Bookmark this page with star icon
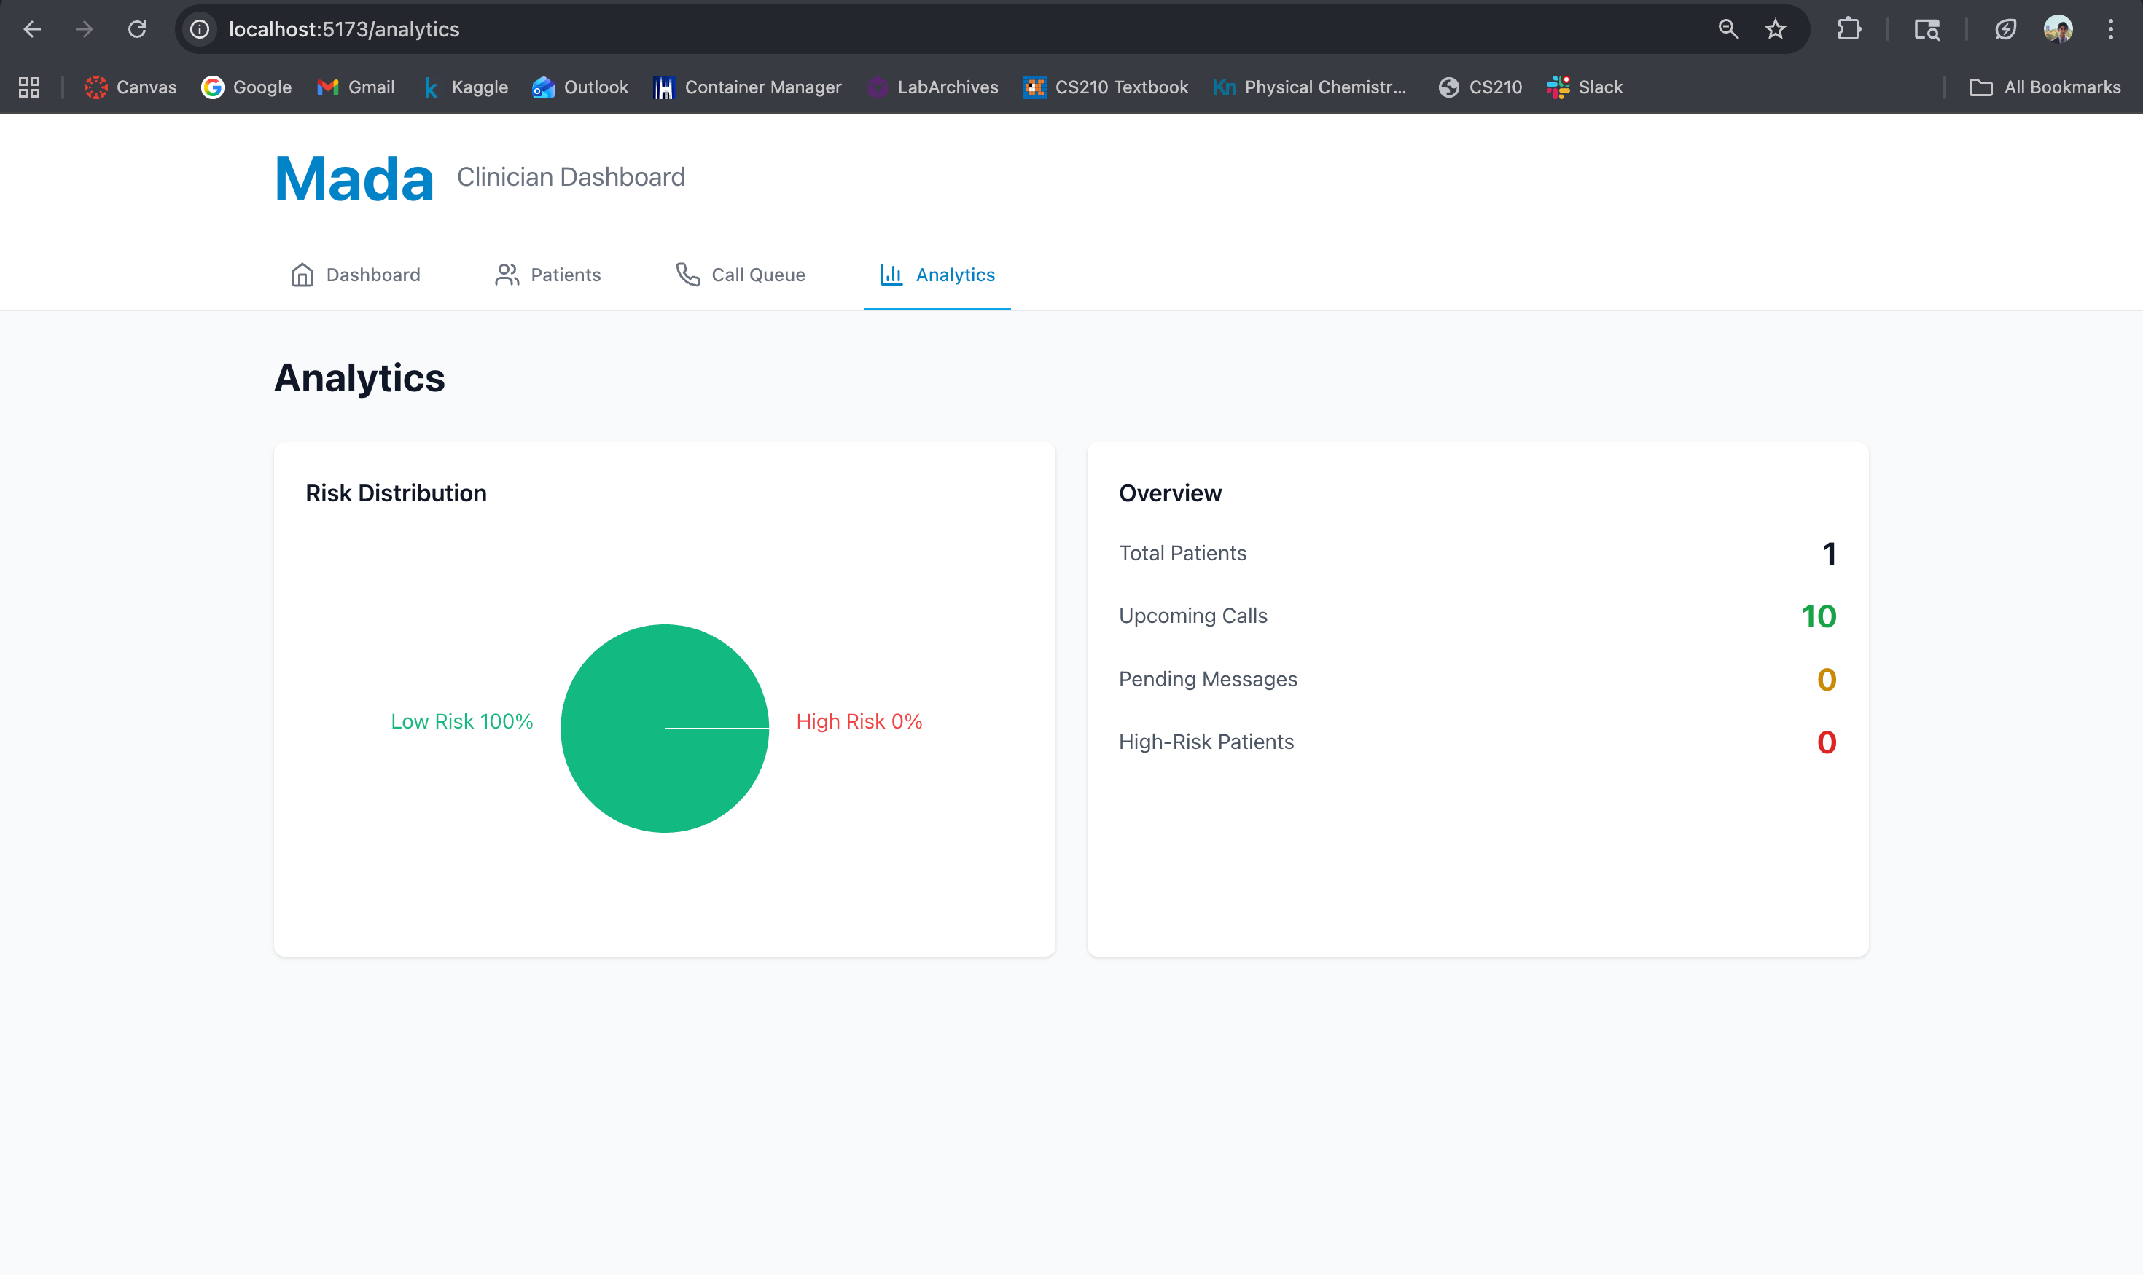This screenshot has height=1275, width=2143. [1775, 29]
